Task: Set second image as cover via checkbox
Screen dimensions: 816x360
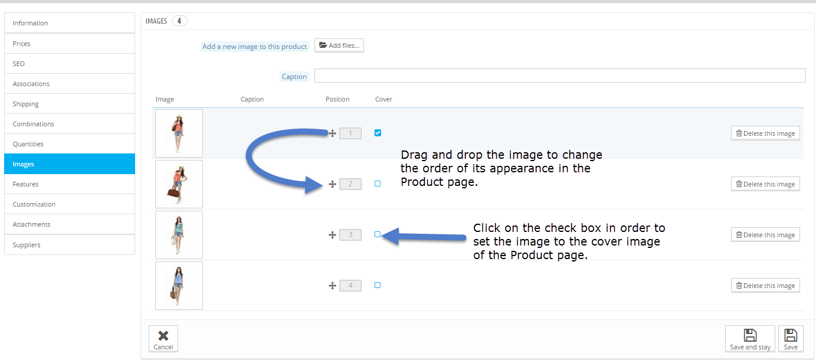Action: pyautogui.click(x=378, y=184)
